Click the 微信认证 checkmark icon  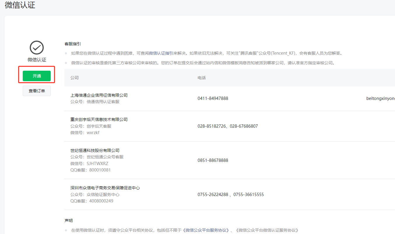point(37,48)
